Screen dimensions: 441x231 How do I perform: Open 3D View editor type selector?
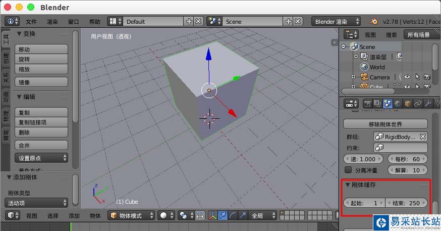tap(12, 215)
